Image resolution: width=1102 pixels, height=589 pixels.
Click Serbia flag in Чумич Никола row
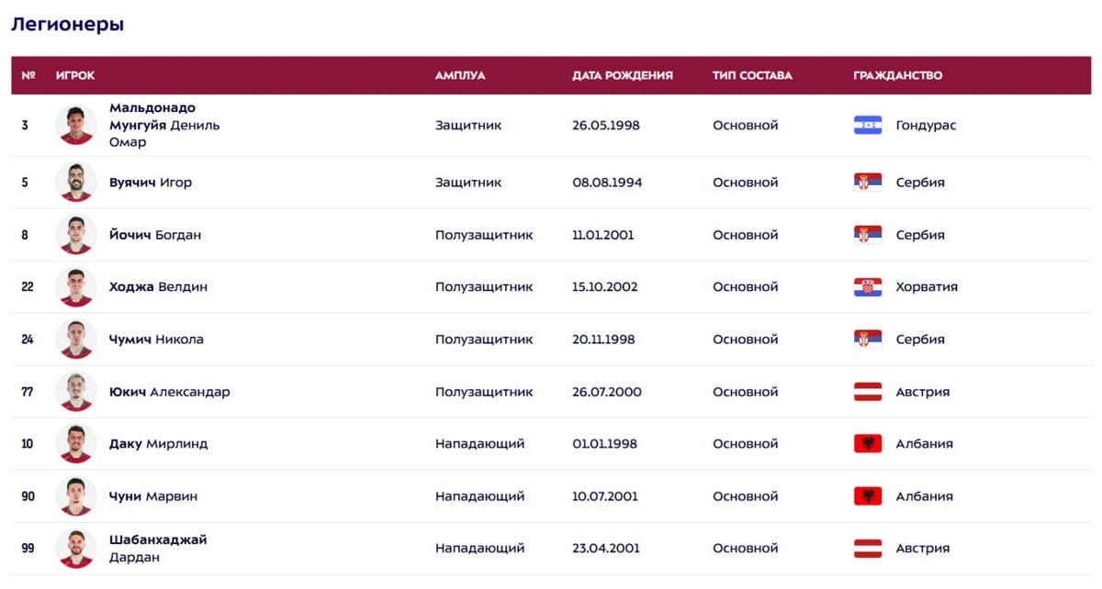(x=868, y=339)
